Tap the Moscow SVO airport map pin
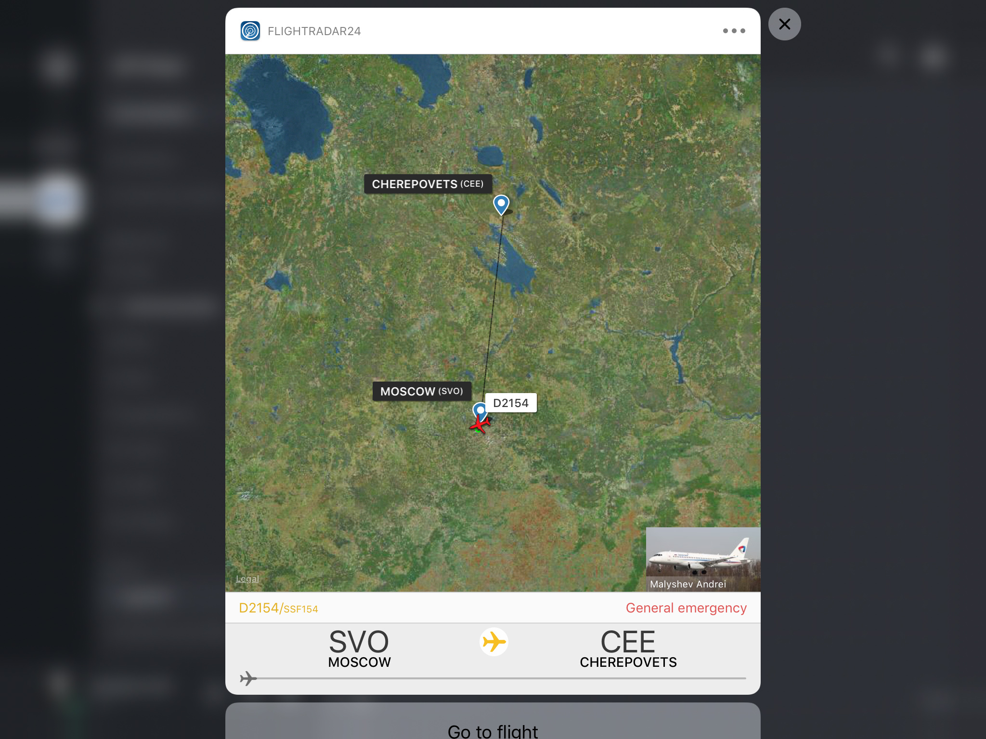The height and width of the screenshot is (739, 986). coord(480,410)
